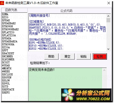Click the code box scroll-down arrow
The width and height of the screenshot is (114, 103).
[x=108, y=49]
